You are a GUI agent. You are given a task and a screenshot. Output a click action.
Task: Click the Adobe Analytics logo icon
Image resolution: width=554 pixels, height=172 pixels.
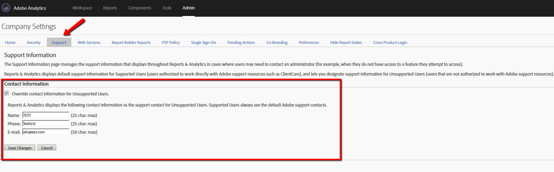coord(6,8)
